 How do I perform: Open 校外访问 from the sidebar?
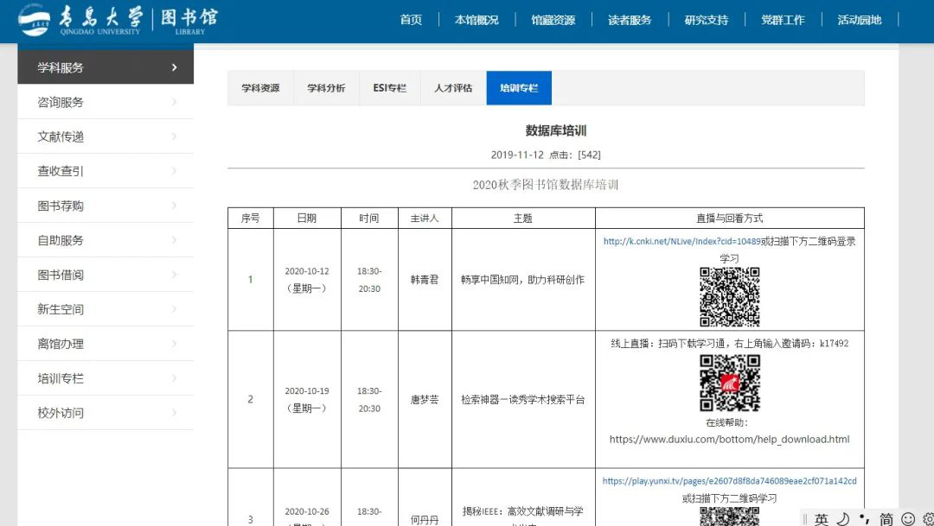(106, 413)
